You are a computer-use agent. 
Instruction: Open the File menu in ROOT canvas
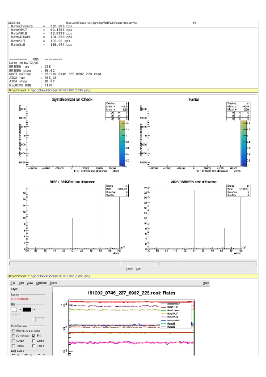(13, 283)
